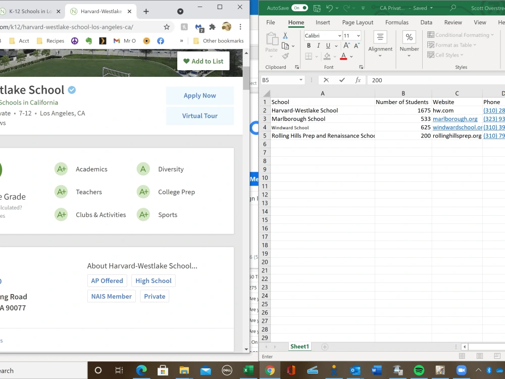Screen dimensions: 505x379
Task: Add a new sheet with plus icon
Action: coord(325,347)
